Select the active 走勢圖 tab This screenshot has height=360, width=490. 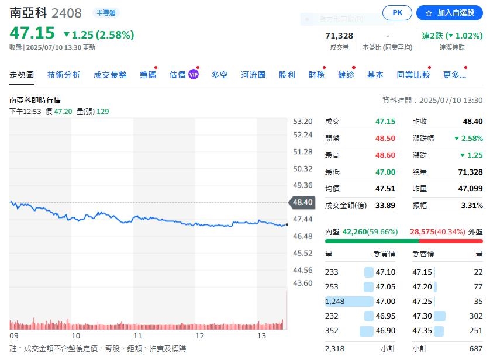(22, 74)
